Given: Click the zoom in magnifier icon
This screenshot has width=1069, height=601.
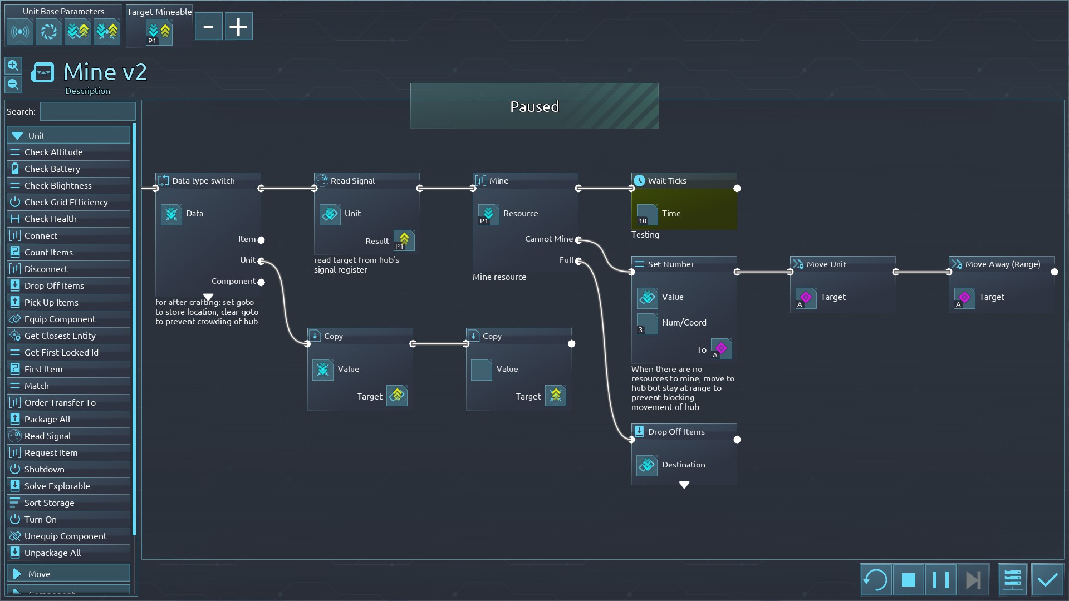Looking at the screenshot, I should pos(13,66).
